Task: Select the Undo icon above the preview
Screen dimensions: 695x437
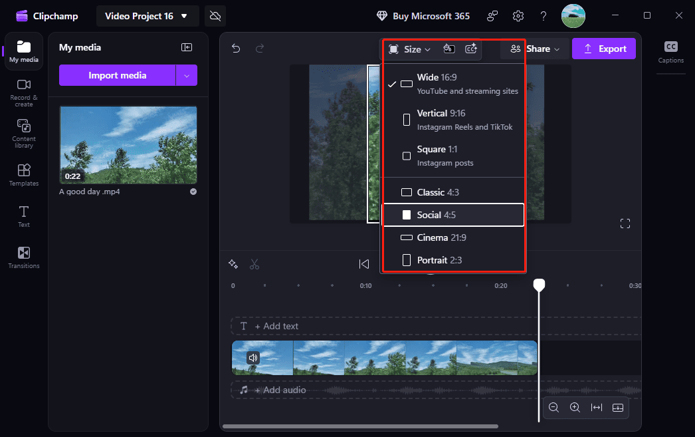Action: pyautogui.click(x=236, y=49)
